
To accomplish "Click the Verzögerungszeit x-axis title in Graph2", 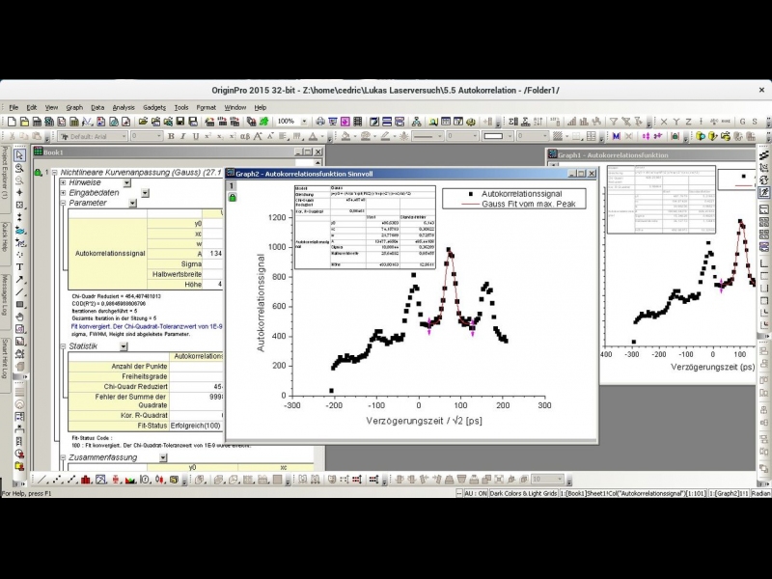I will pos(424,421).
